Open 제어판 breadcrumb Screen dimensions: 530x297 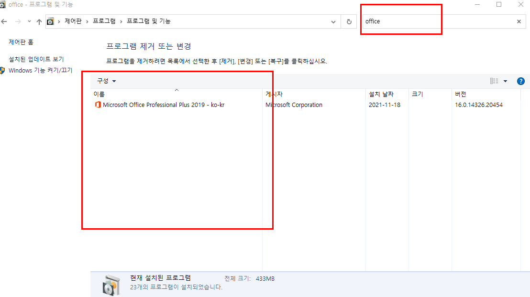pyautogui.click(x=73, y=21)
